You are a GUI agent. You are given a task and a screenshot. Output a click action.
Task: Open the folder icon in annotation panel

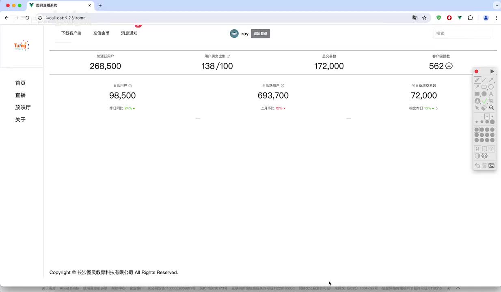(x=491, y=165)
